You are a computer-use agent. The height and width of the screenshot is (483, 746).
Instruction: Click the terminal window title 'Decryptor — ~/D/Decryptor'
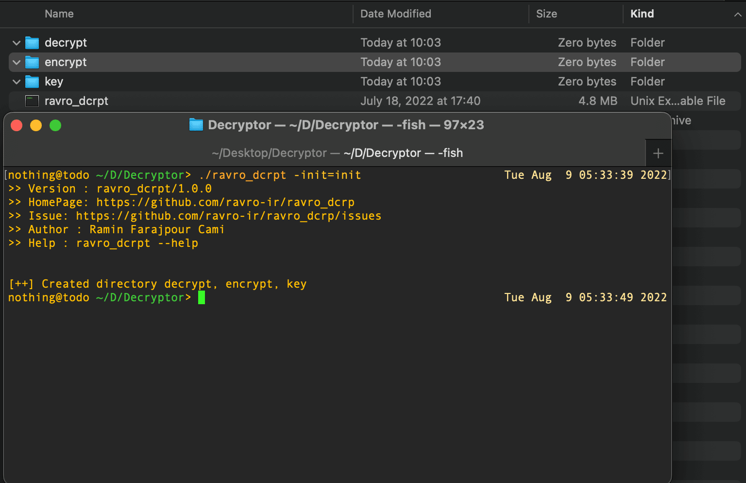coord(293,125)
